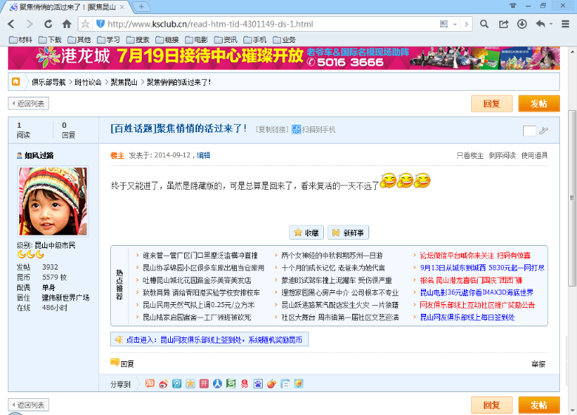The height and width of the screenshot is (415, 577).
Task: Toggle 倒序阅读 reverse reading order
Action: pyautogui.click(x=502, y=155)
